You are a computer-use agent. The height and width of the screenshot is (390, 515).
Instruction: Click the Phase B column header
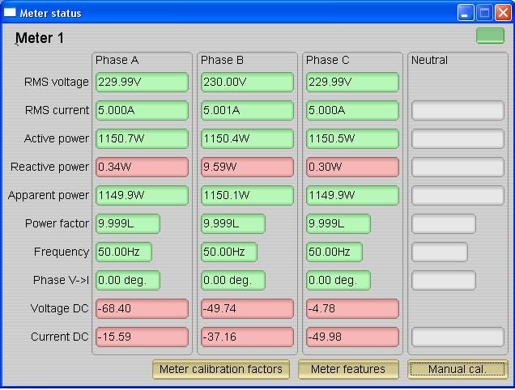[x=222, y=60]
